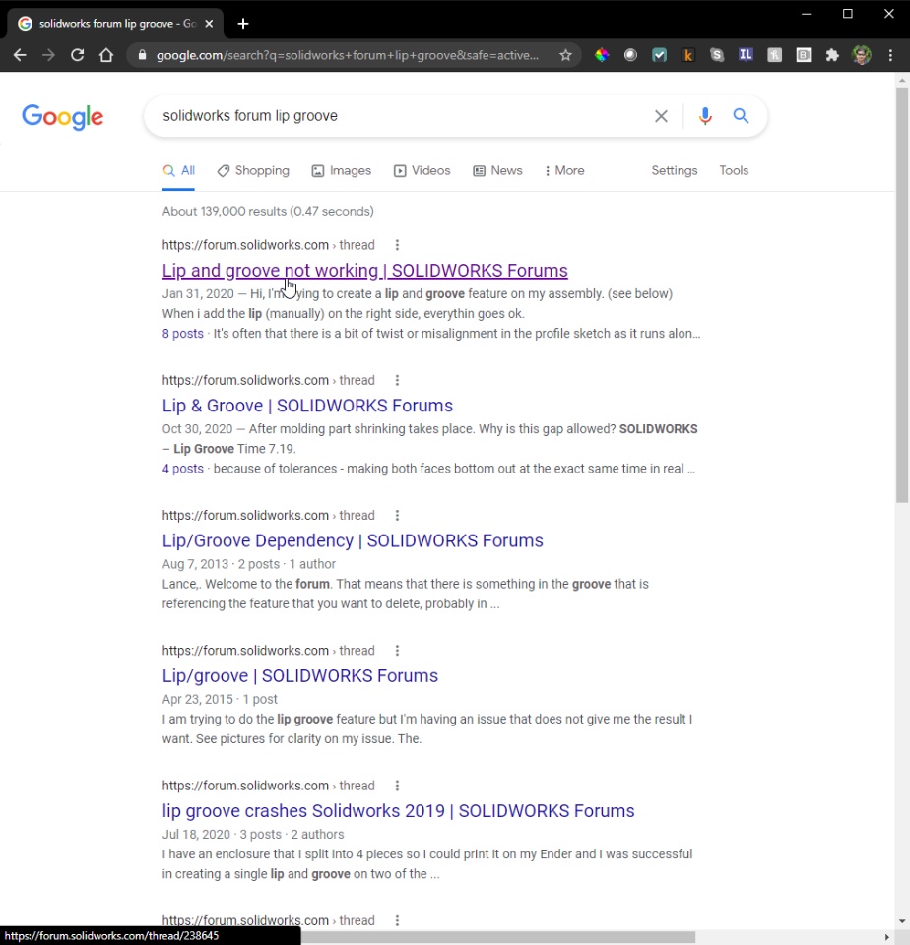Open the search Tools options

pyautogui.click(x=734, y=170)
